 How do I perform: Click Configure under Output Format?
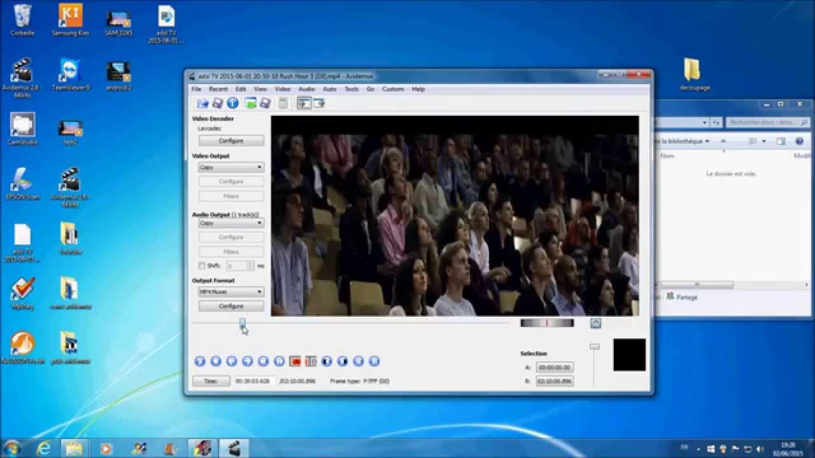click(x=231, y=306)
